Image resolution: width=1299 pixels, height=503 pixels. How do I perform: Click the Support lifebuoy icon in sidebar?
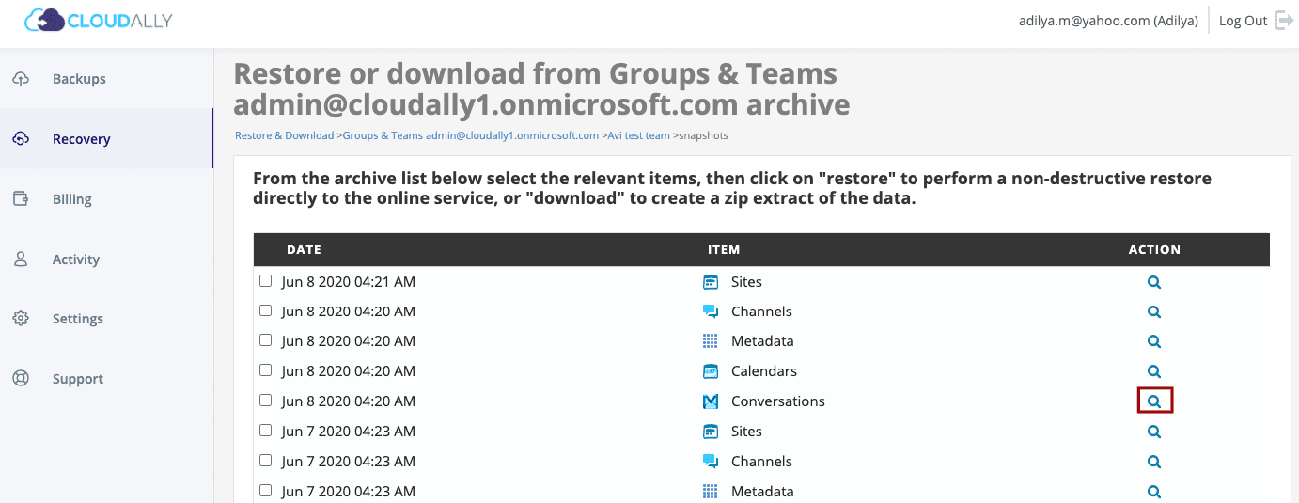click(x=21, y=379)
